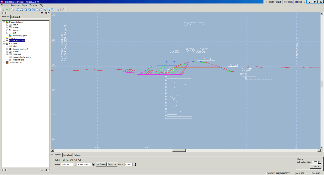Expand the Varusteet tree node

[4, 38]
